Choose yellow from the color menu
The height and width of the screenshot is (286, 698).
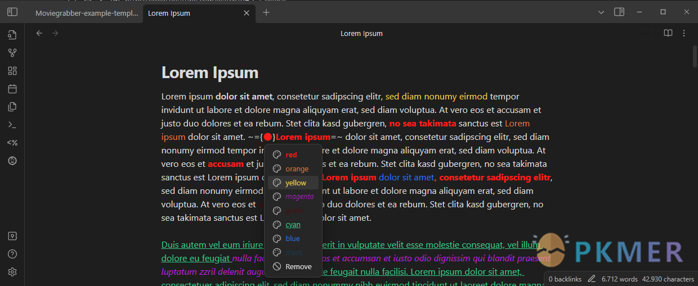tap(293, 183)
